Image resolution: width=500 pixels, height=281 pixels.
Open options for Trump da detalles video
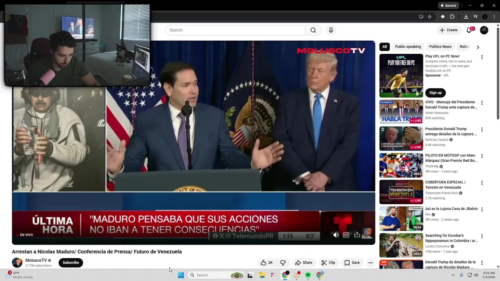click(482, 263)
